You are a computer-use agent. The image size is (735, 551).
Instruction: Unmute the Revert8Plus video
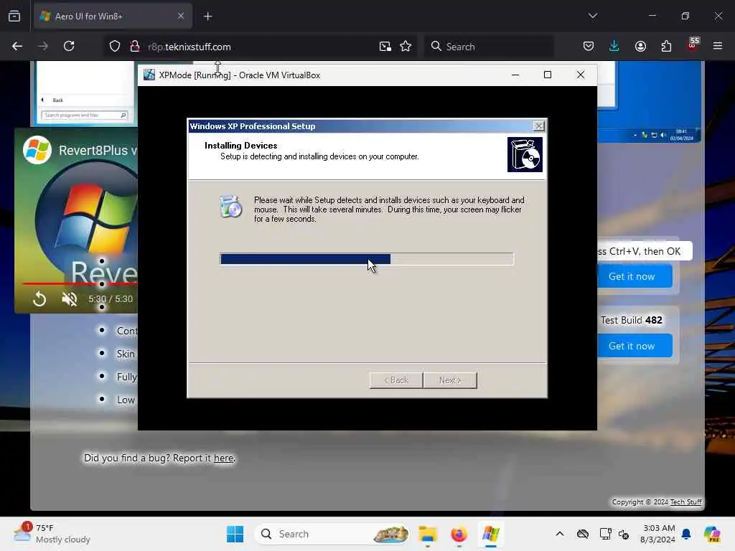point(70,299)
